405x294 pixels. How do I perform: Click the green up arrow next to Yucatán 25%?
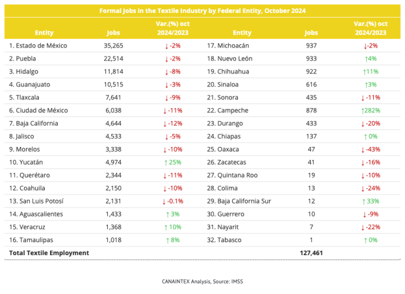[166, 163]
